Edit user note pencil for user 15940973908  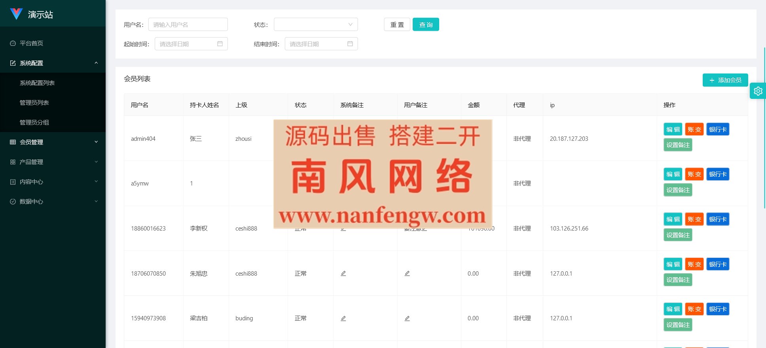[407, 318]
